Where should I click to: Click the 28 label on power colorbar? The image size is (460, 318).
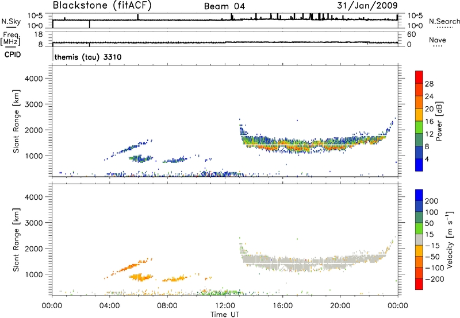429,84
